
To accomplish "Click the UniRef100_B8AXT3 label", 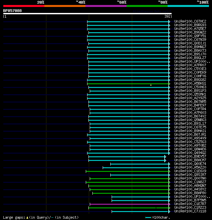I will coord(190,50).
